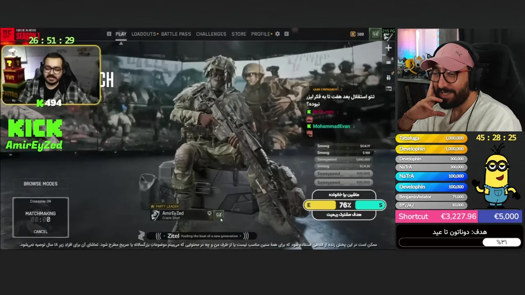Click the left streamer webcam overlay

tap(51, 75)
